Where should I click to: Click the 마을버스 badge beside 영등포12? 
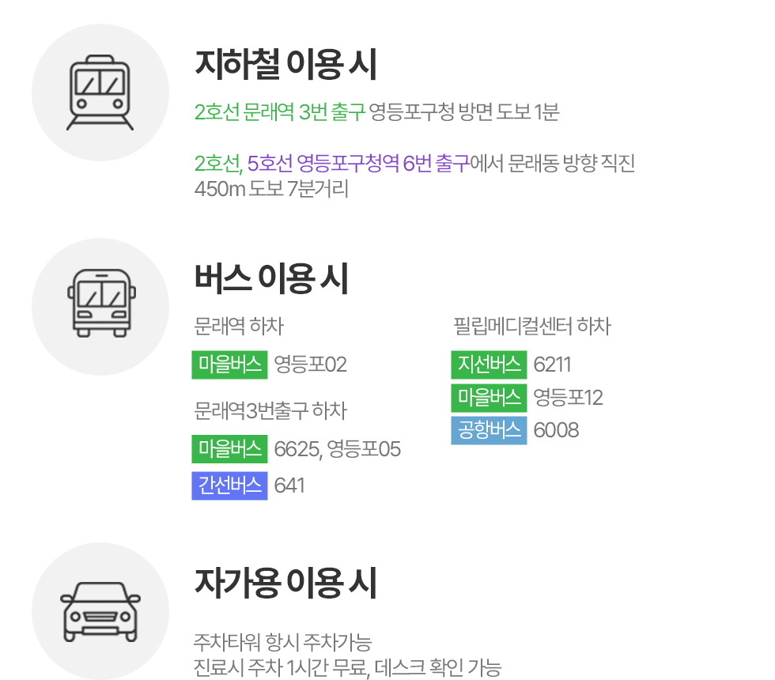(x=489, y=397)
